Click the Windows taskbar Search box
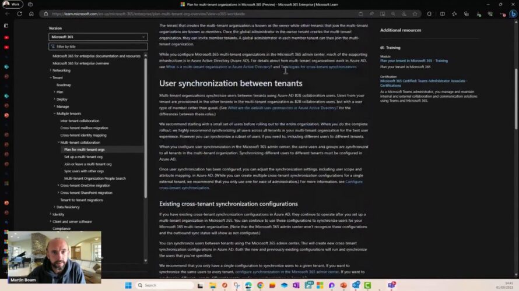Image resolution: width=519 pixels, height=291 pixels. (164, 285)
